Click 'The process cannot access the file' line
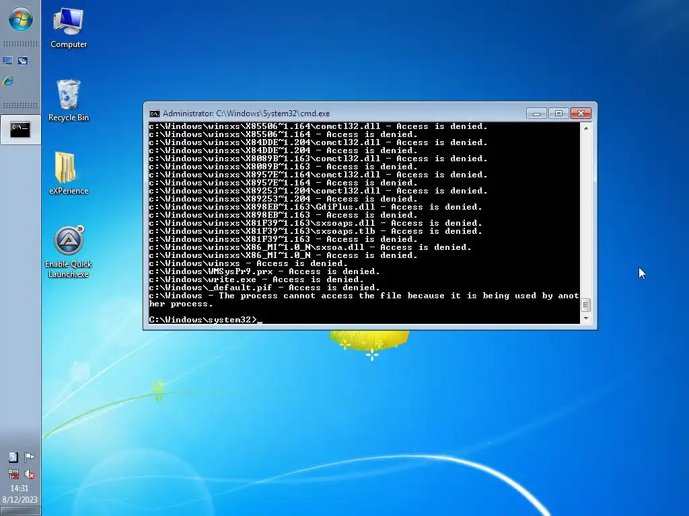This screenshot has width=689, height=516. tap(364, 296)
